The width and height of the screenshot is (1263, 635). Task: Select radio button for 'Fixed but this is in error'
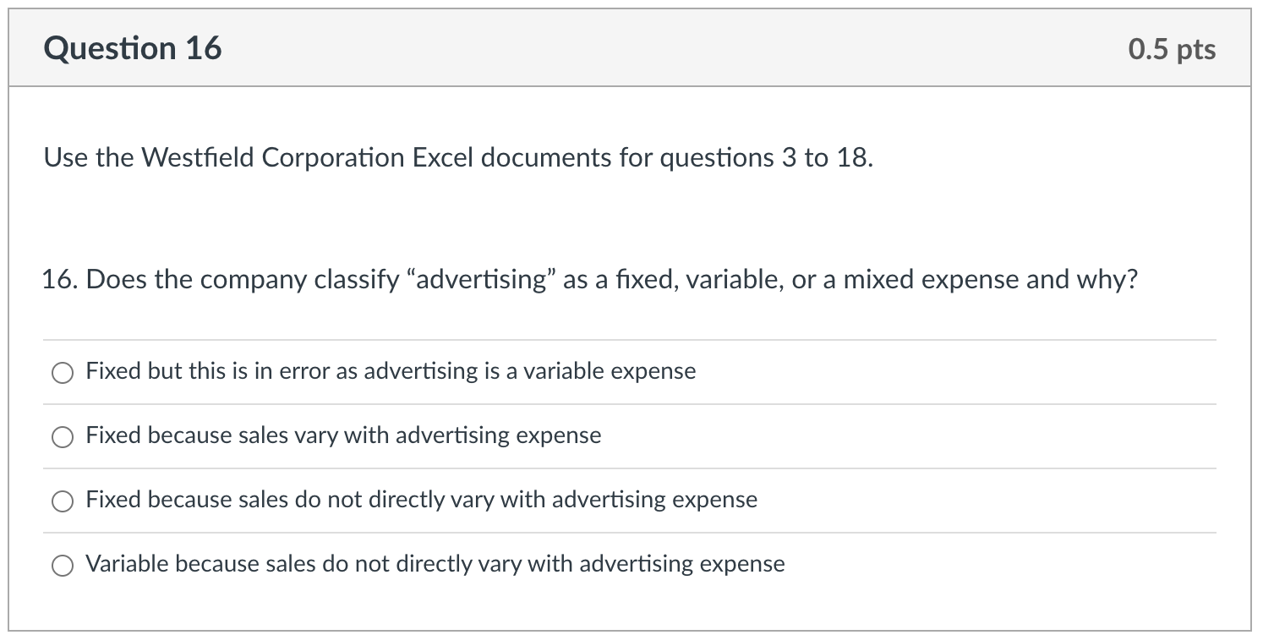point(63,373)
